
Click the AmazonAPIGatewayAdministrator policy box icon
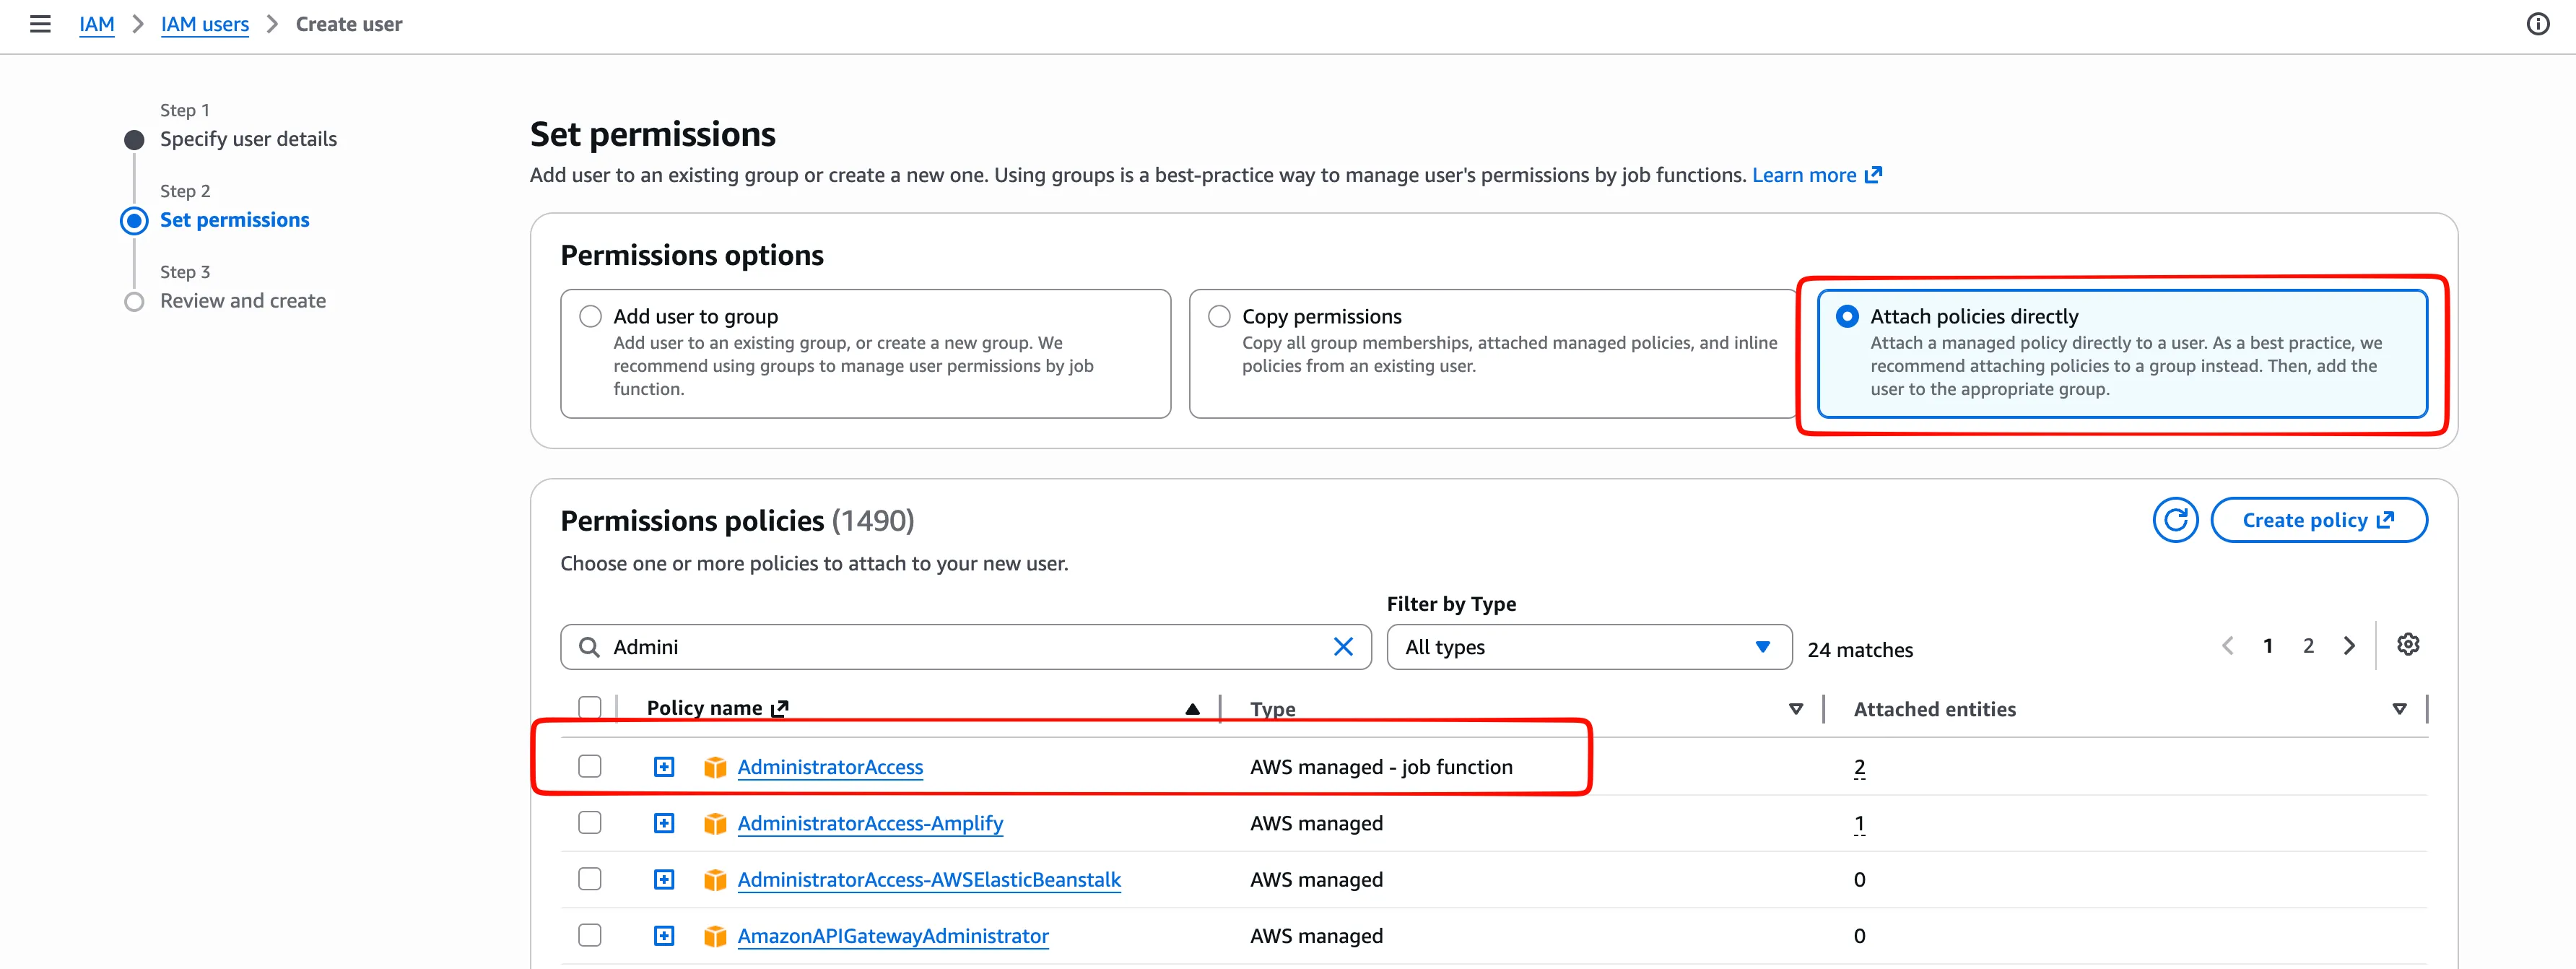pyautogui.click(x=714, y=936)
